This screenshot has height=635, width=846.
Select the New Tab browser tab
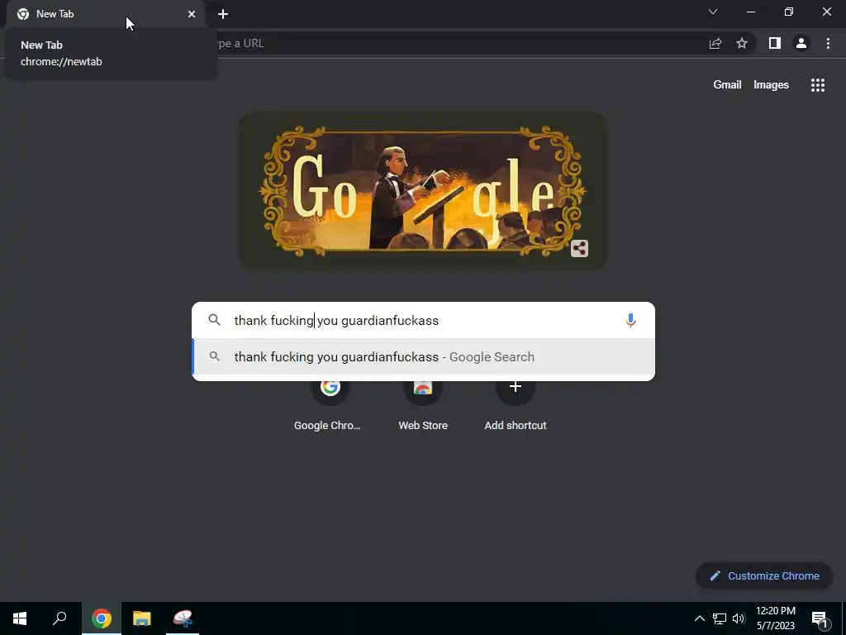pyautogui.click(x=106, y=14)
